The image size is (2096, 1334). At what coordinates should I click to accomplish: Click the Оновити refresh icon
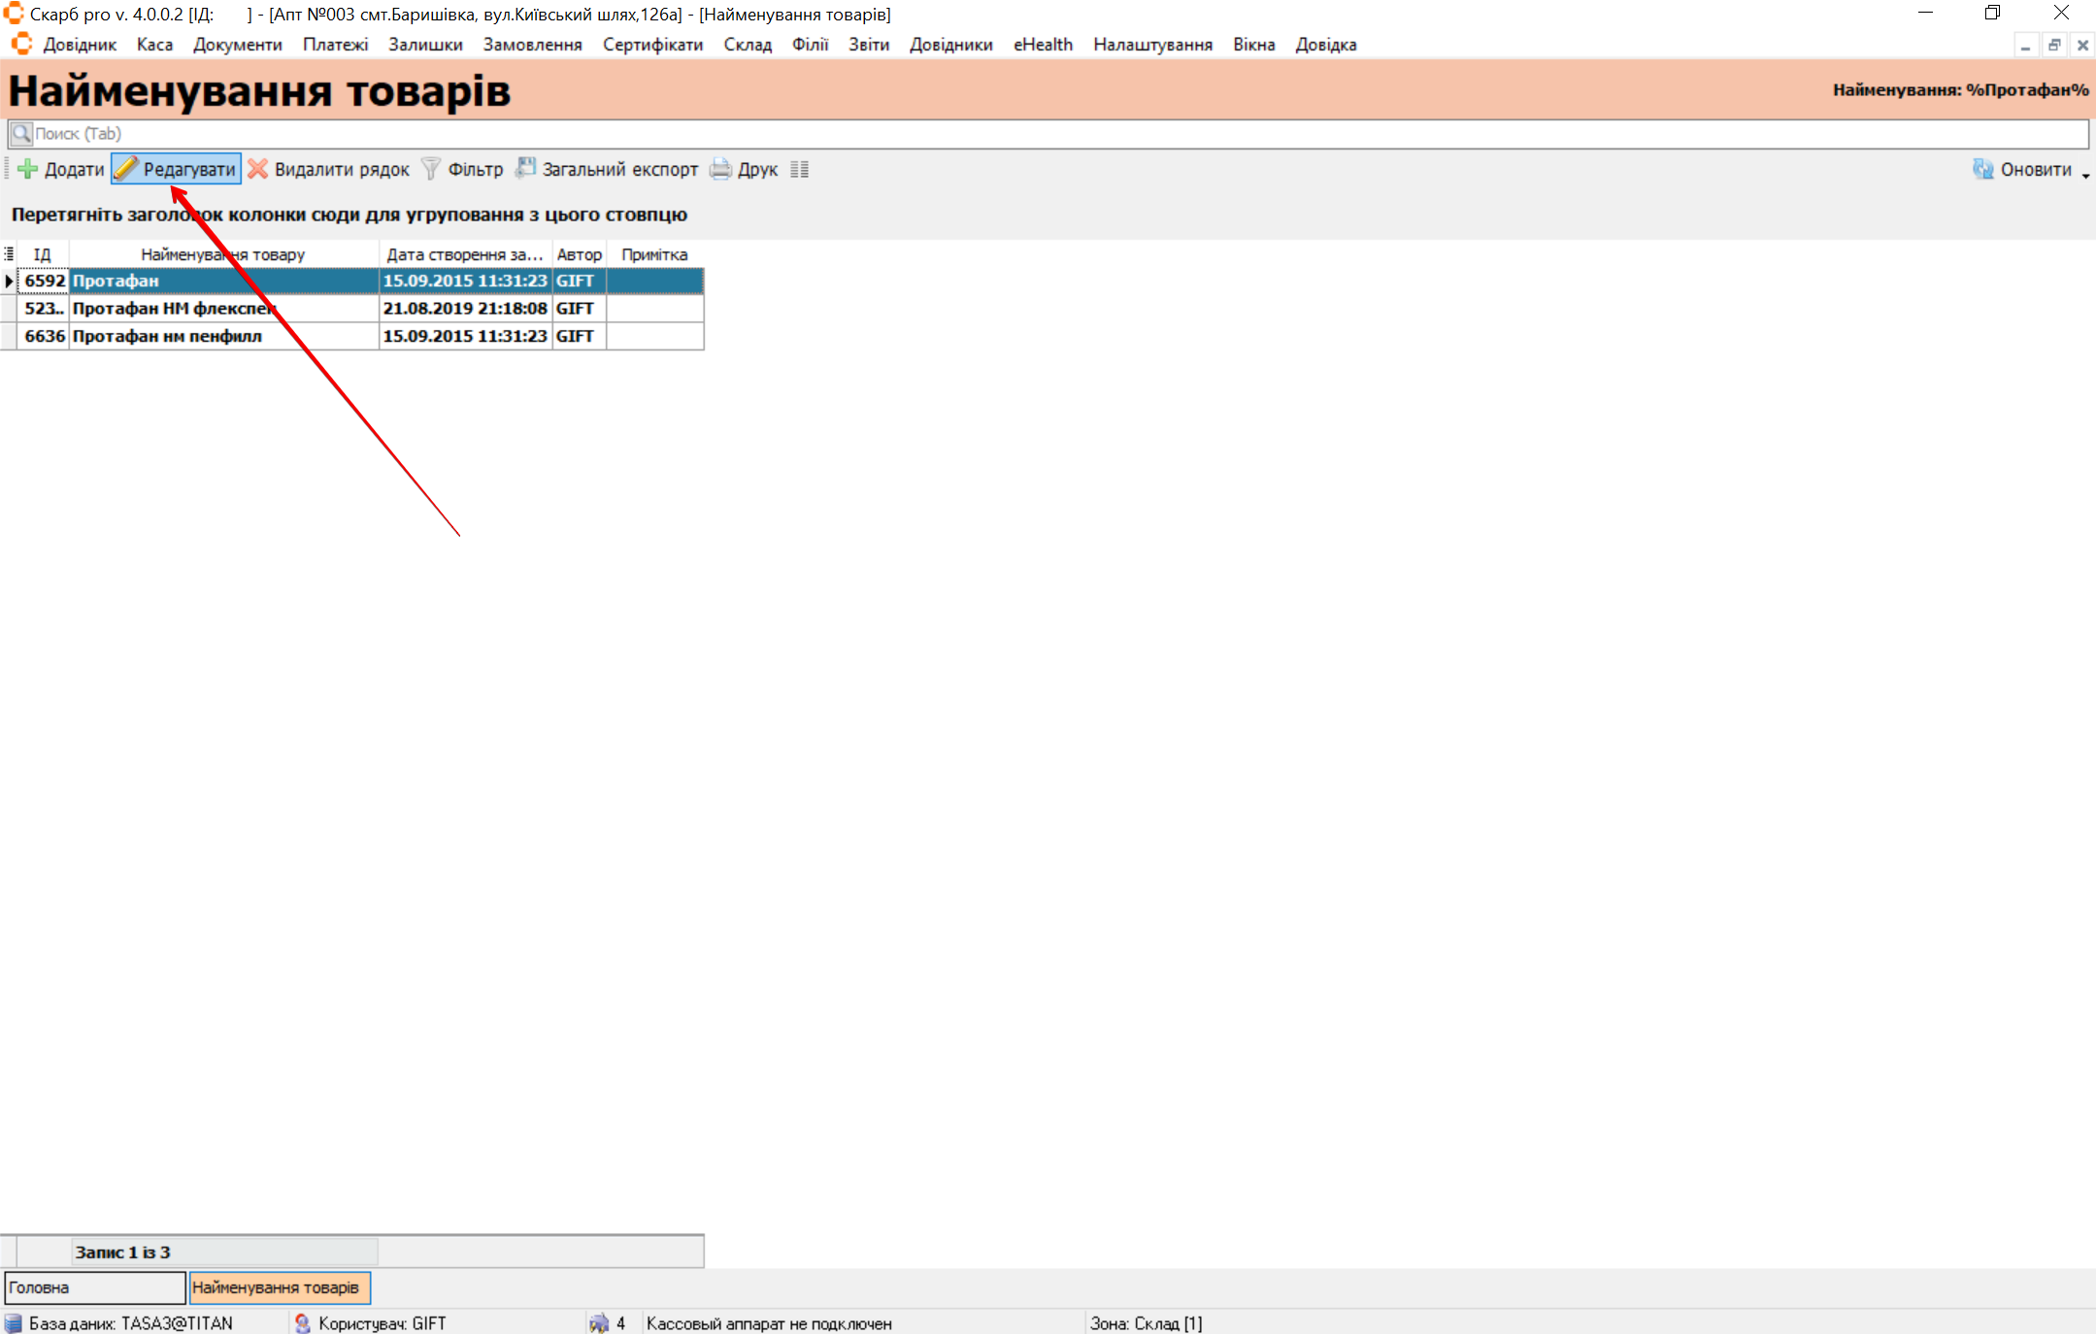pyautogui.click(x=1982, y=169)
